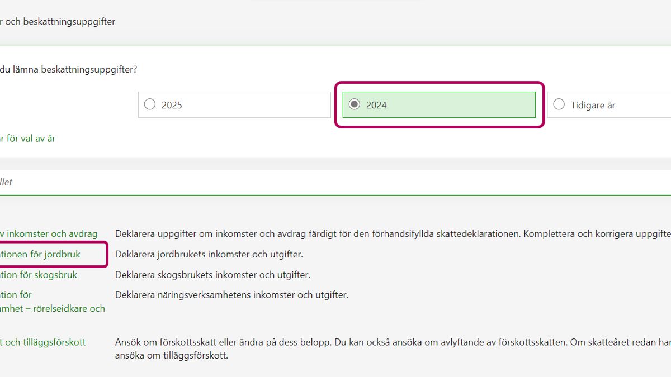Click description "Deklarera jordbrukets inkomster och utgifter"
Viewport: 671px width, 377px height.
(209, 254)
